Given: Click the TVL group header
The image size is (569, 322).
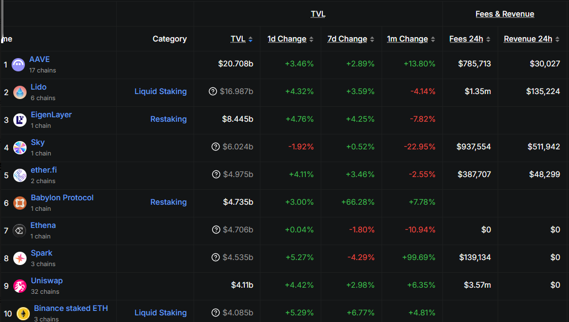Looking at the screenshot, I should (x=318, y=14).
